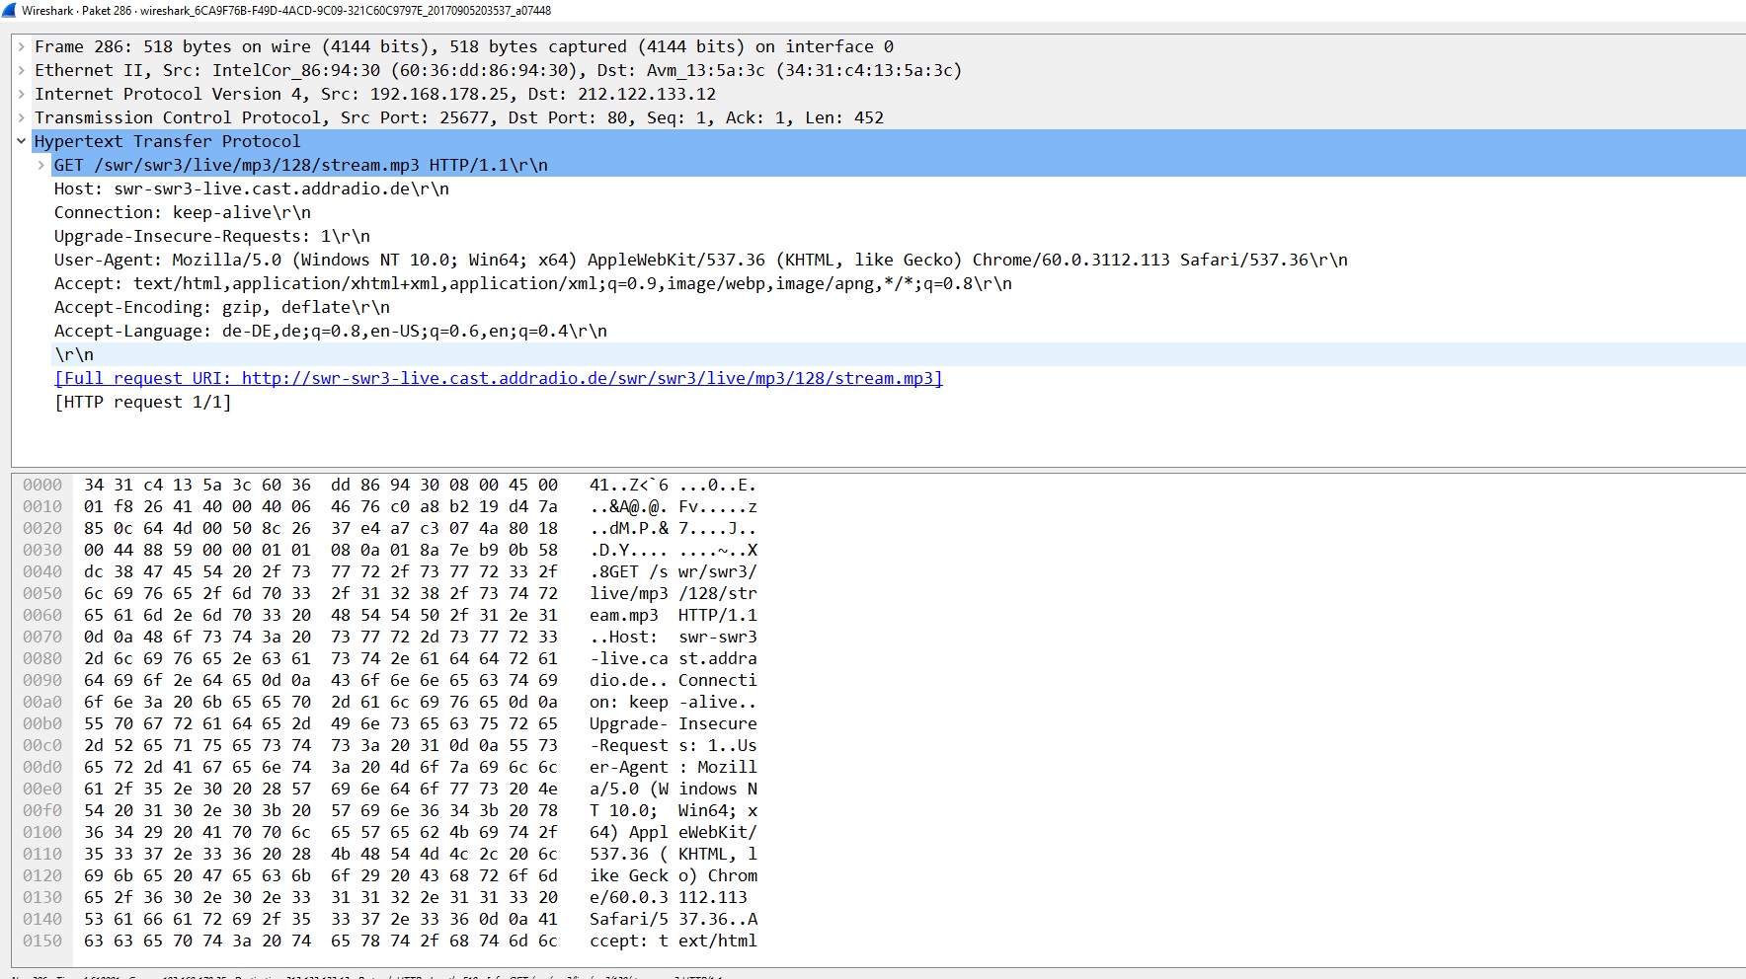Expand the Frame 286 tree row
1746x979 pixels.
21,46
